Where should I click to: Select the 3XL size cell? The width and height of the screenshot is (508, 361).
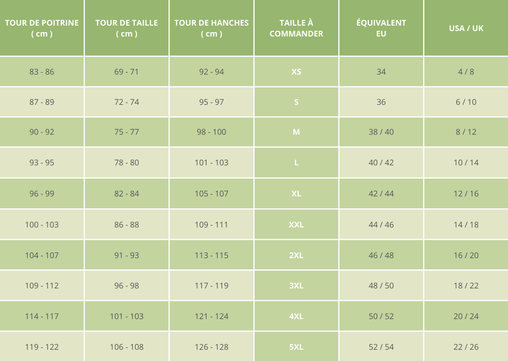coord(296,286)
